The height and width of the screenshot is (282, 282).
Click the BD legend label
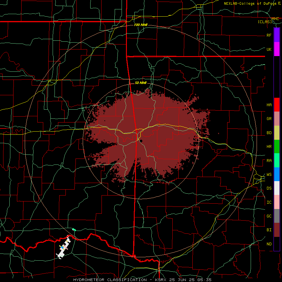click(x=269, y=133)
